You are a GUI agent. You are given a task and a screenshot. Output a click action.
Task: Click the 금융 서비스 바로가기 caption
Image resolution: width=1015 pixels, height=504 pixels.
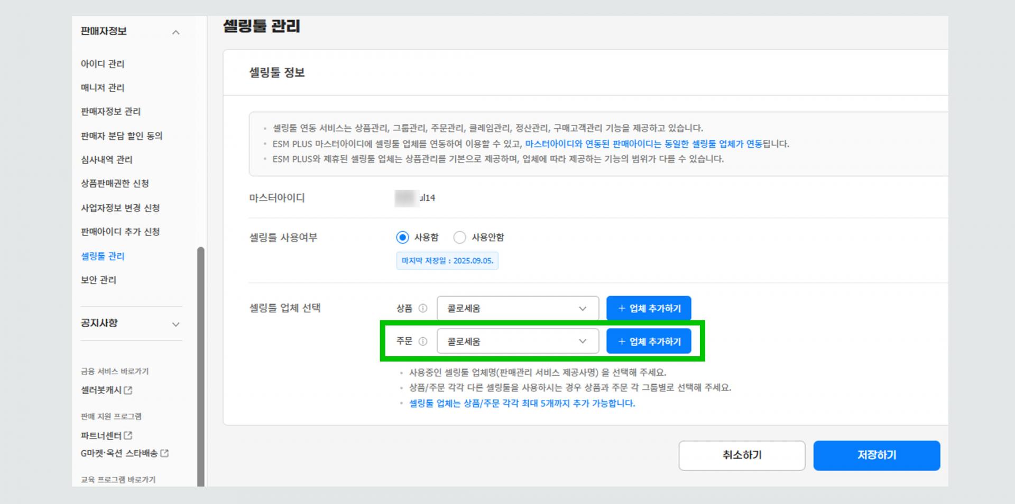click(x=115, y=371)
